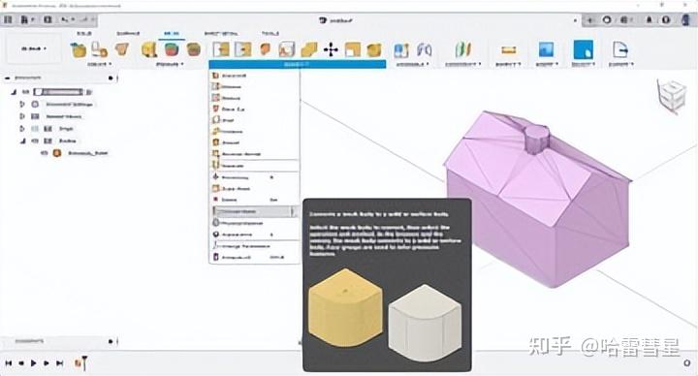Open the Design workspace dropdown
Screen dimensions: 698x376
coord(34,49)
